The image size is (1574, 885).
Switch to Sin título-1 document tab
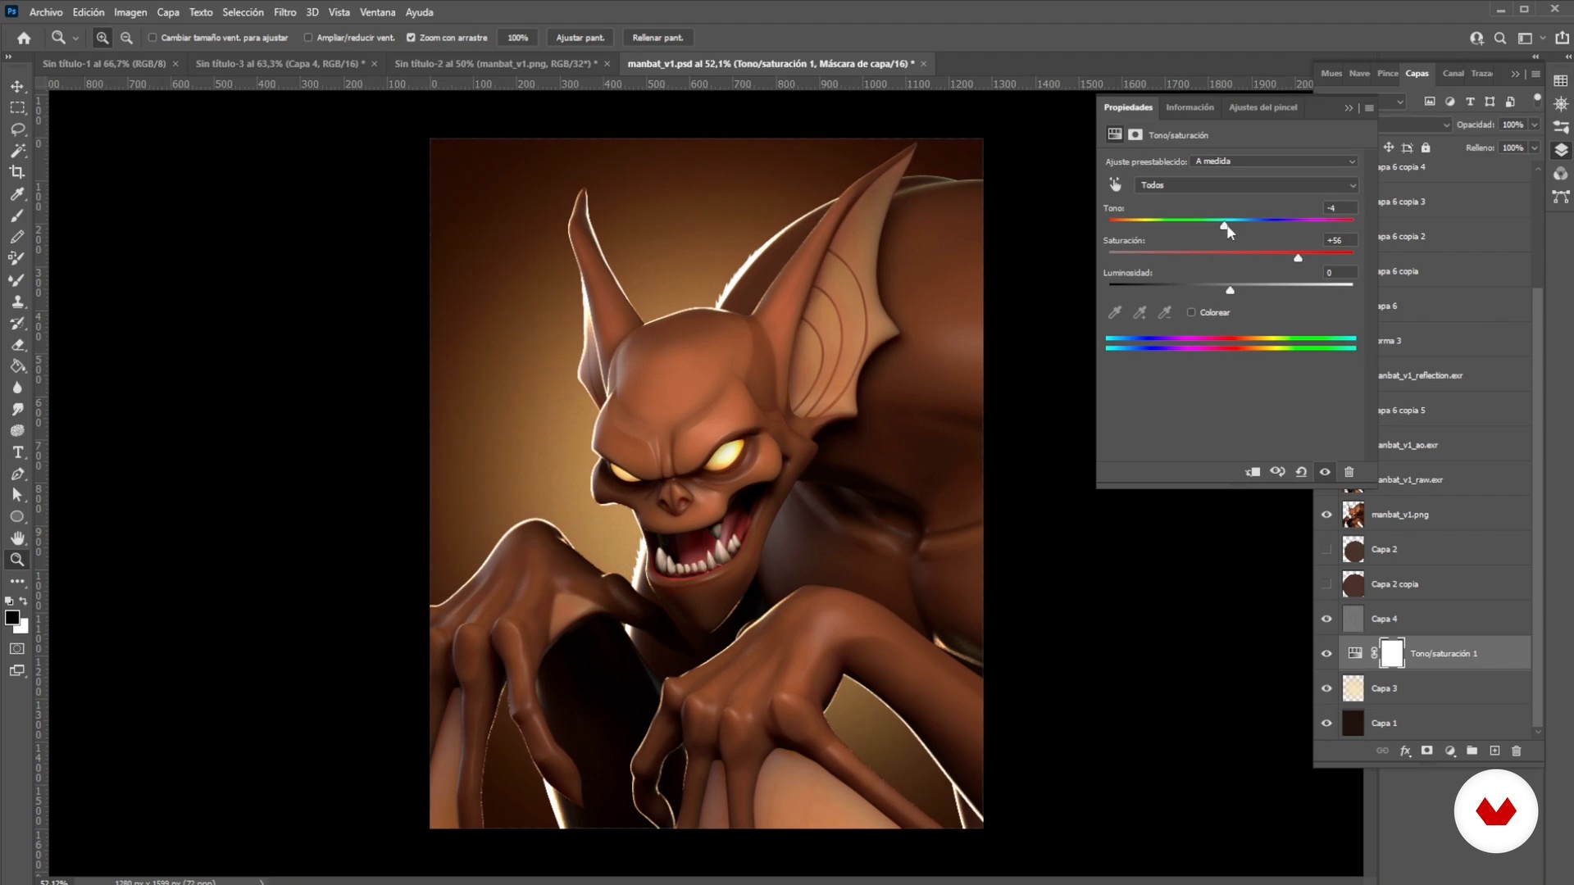pos(104,64)
